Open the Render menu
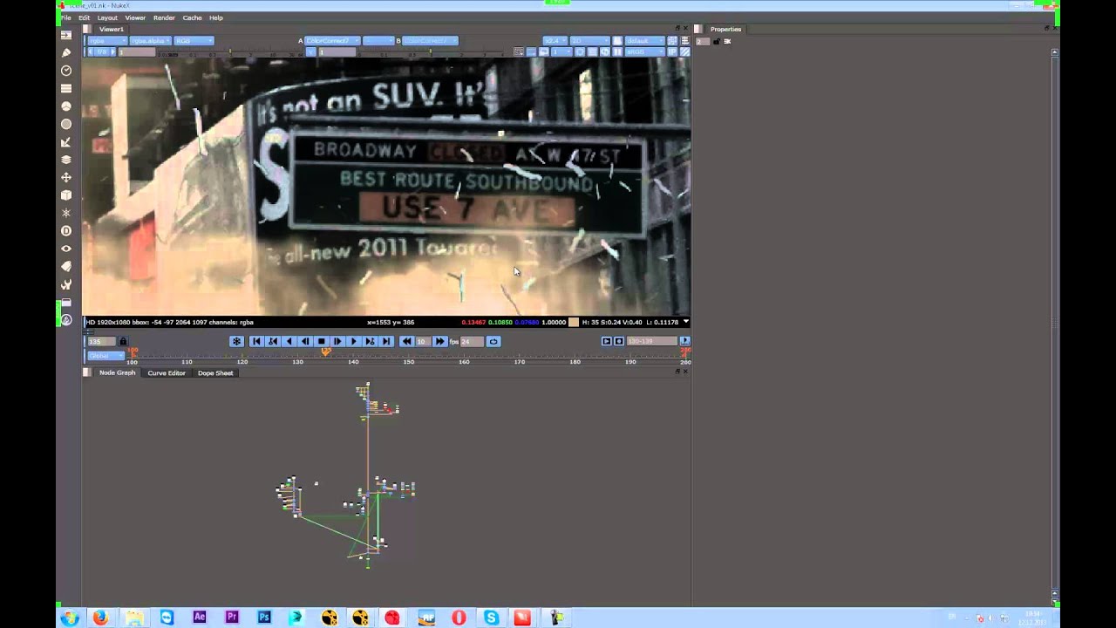 click(164, 17)
